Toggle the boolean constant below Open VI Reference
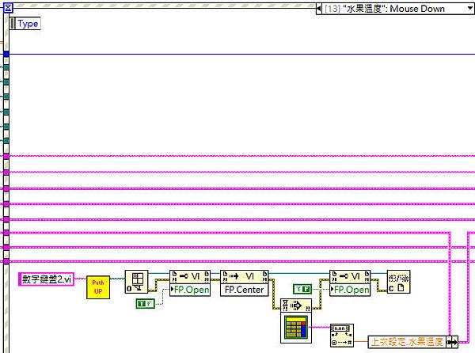 (146, 303)
